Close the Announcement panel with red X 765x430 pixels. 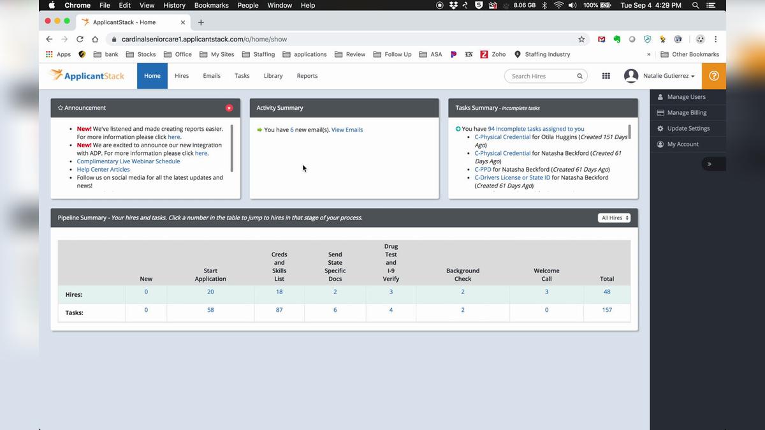pyautogui.click(x=229, y=108)
